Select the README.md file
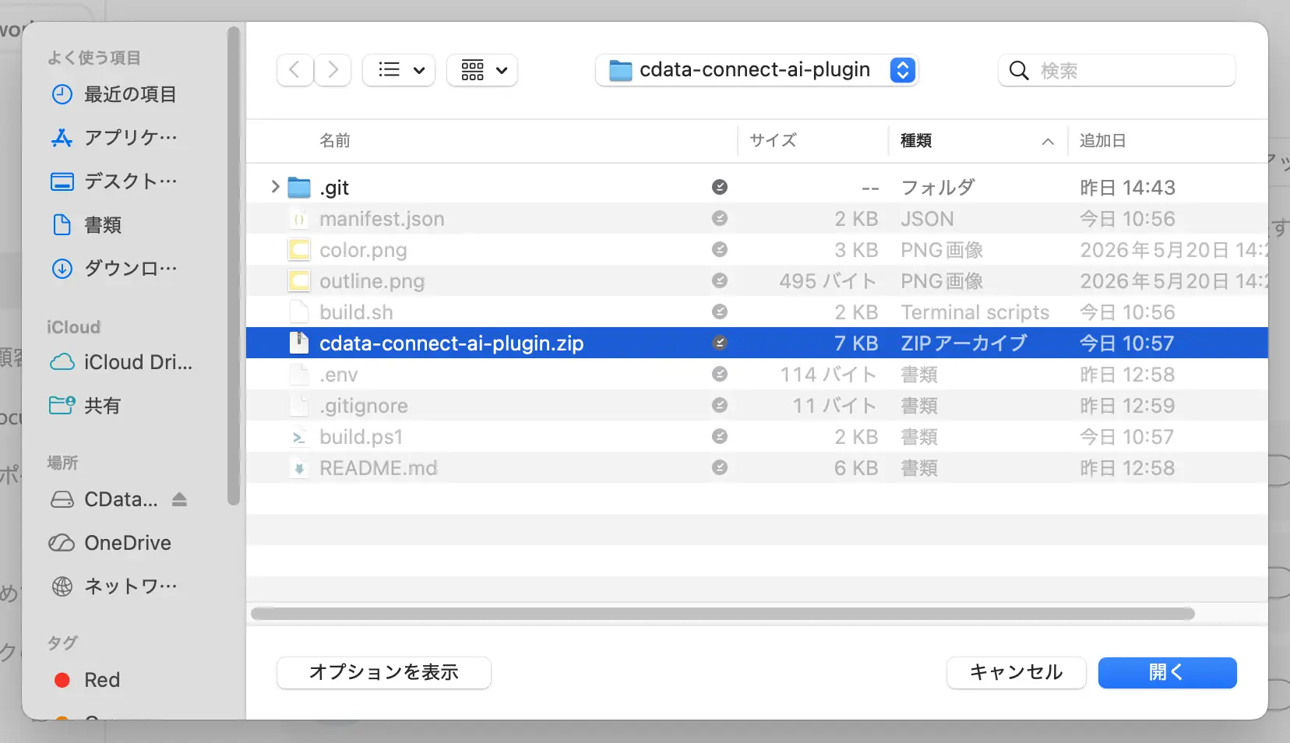The height and width of the screenshot is (743, 1290). coord(378,468)
